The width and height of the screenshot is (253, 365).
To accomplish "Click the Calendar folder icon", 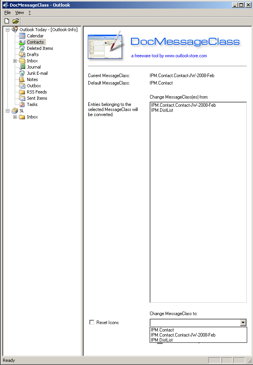I will coord(22,35).
